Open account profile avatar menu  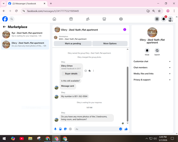170,19
